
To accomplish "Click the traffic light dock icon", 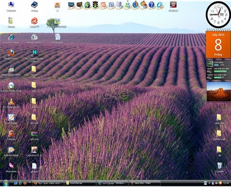I will [95, 5].
